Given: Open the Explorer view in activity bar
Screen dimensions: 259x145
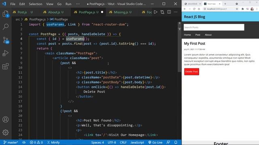Looking at the screenshot, I should 6,14.
